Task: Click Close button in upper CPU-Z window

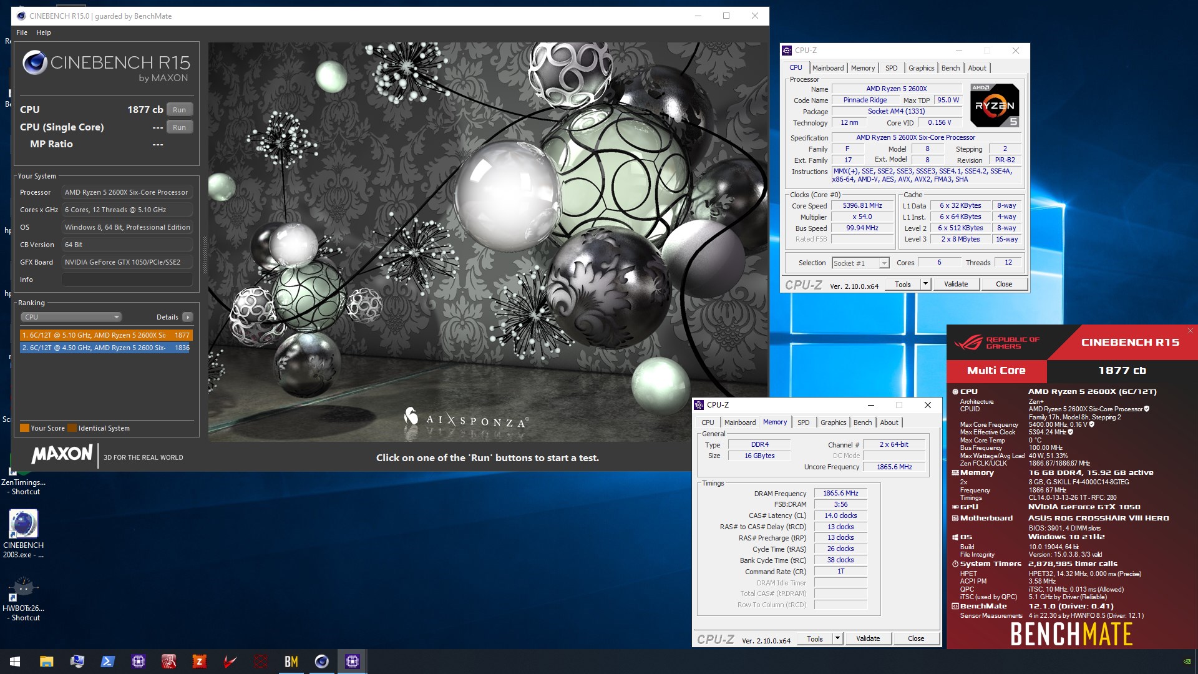Action: click(1004, 284)
